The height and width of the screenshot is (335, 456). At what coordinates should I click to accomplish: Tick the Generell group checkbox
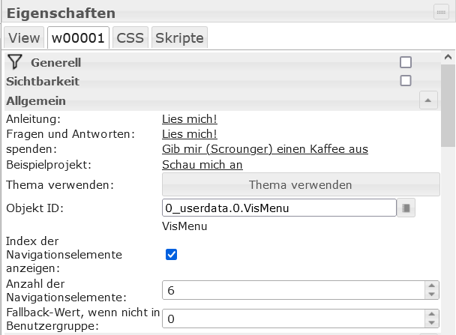[x=406, y=63]
